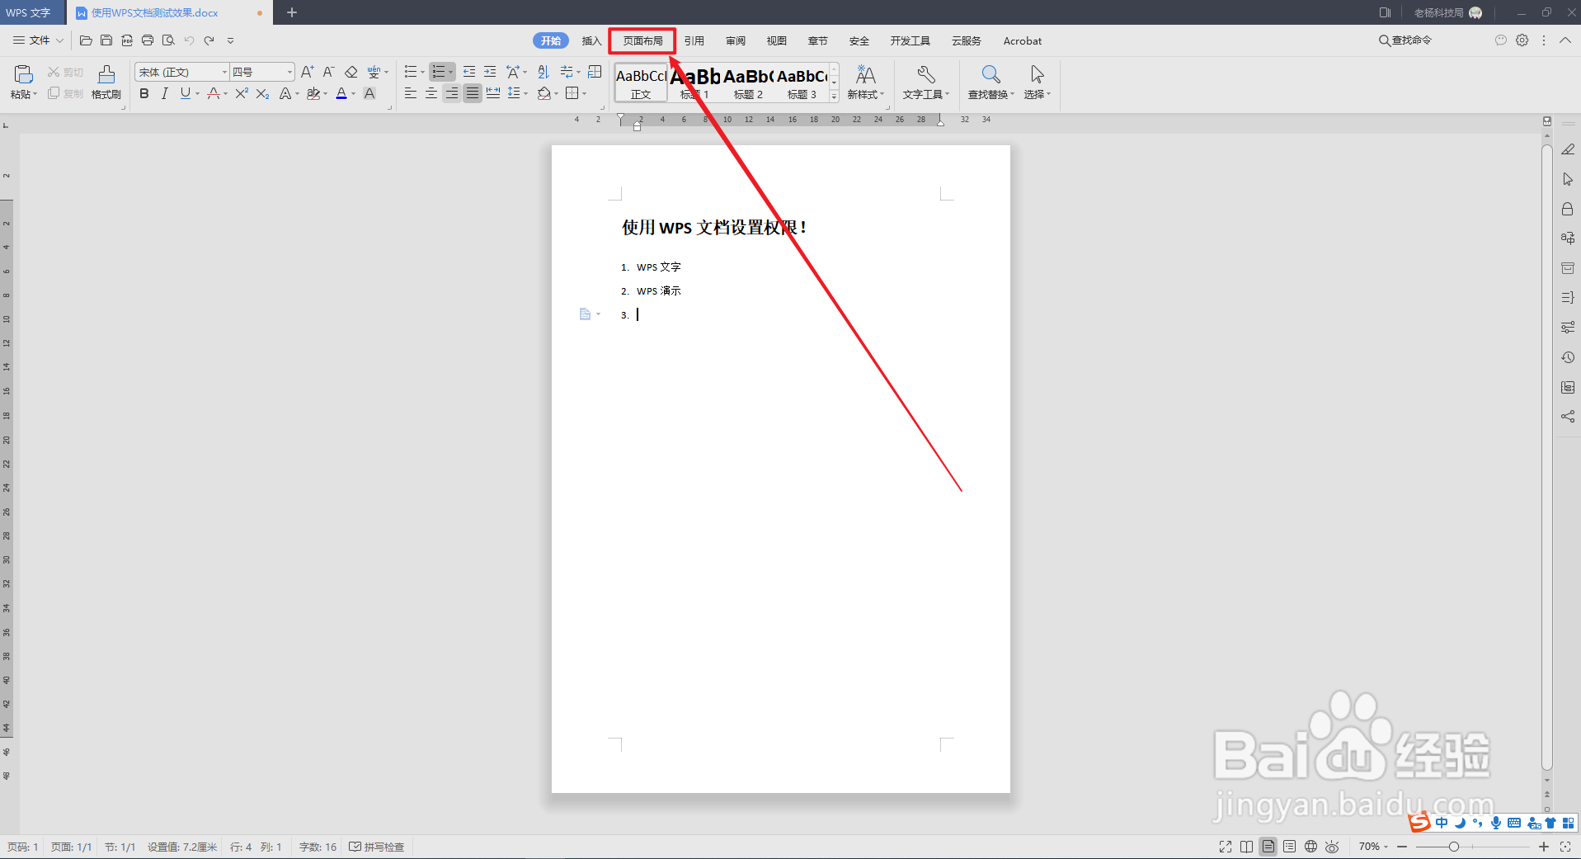Export document as PDF

click(x=127, y=40)
